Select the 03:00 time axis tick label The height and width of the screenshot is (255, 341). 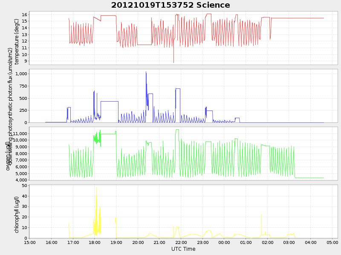coord(289,243)
